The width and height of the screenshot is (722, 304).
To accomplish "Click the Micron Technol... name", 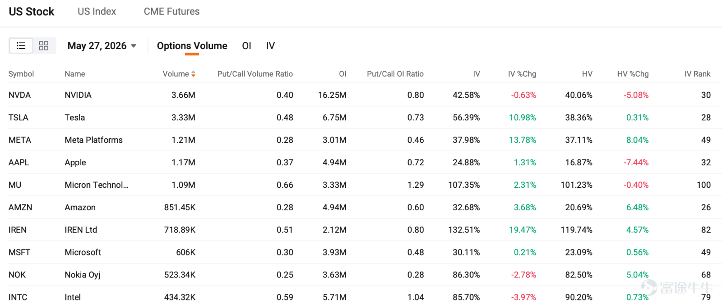I will 97,185.
